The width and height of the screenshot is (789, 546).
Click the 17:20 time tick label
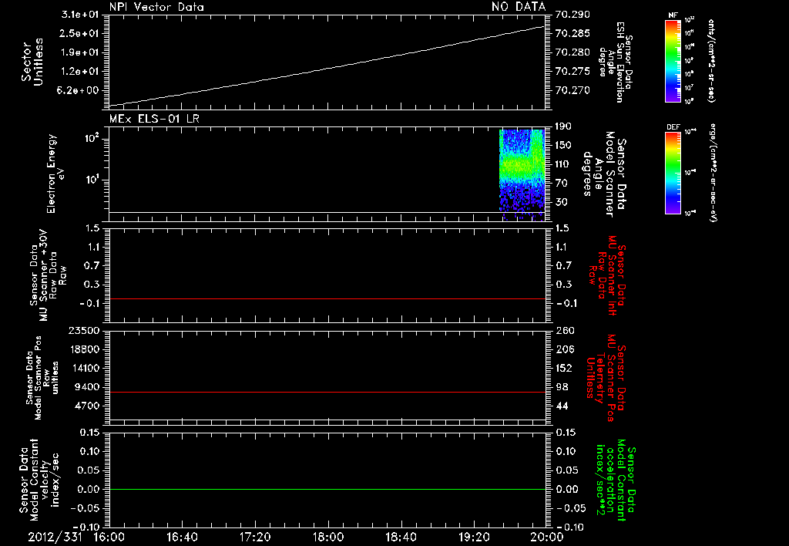pyautogui.click(x=255, y=538)
